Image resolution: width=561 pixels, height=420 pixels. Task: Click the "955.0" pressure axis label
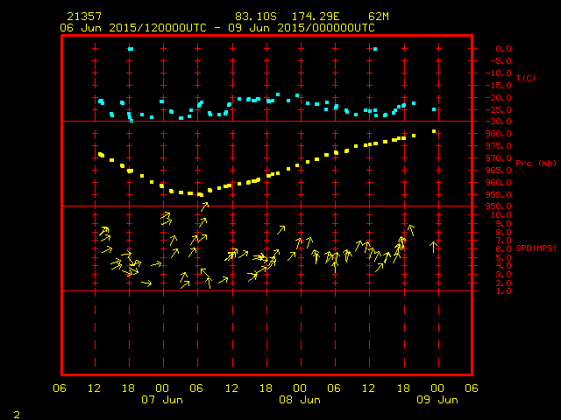pyautogui.click(x=499, y=194)
